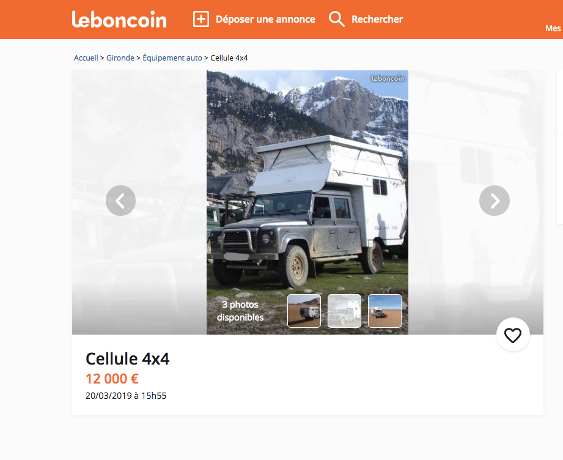Open the Rechercher menu item

377,19
